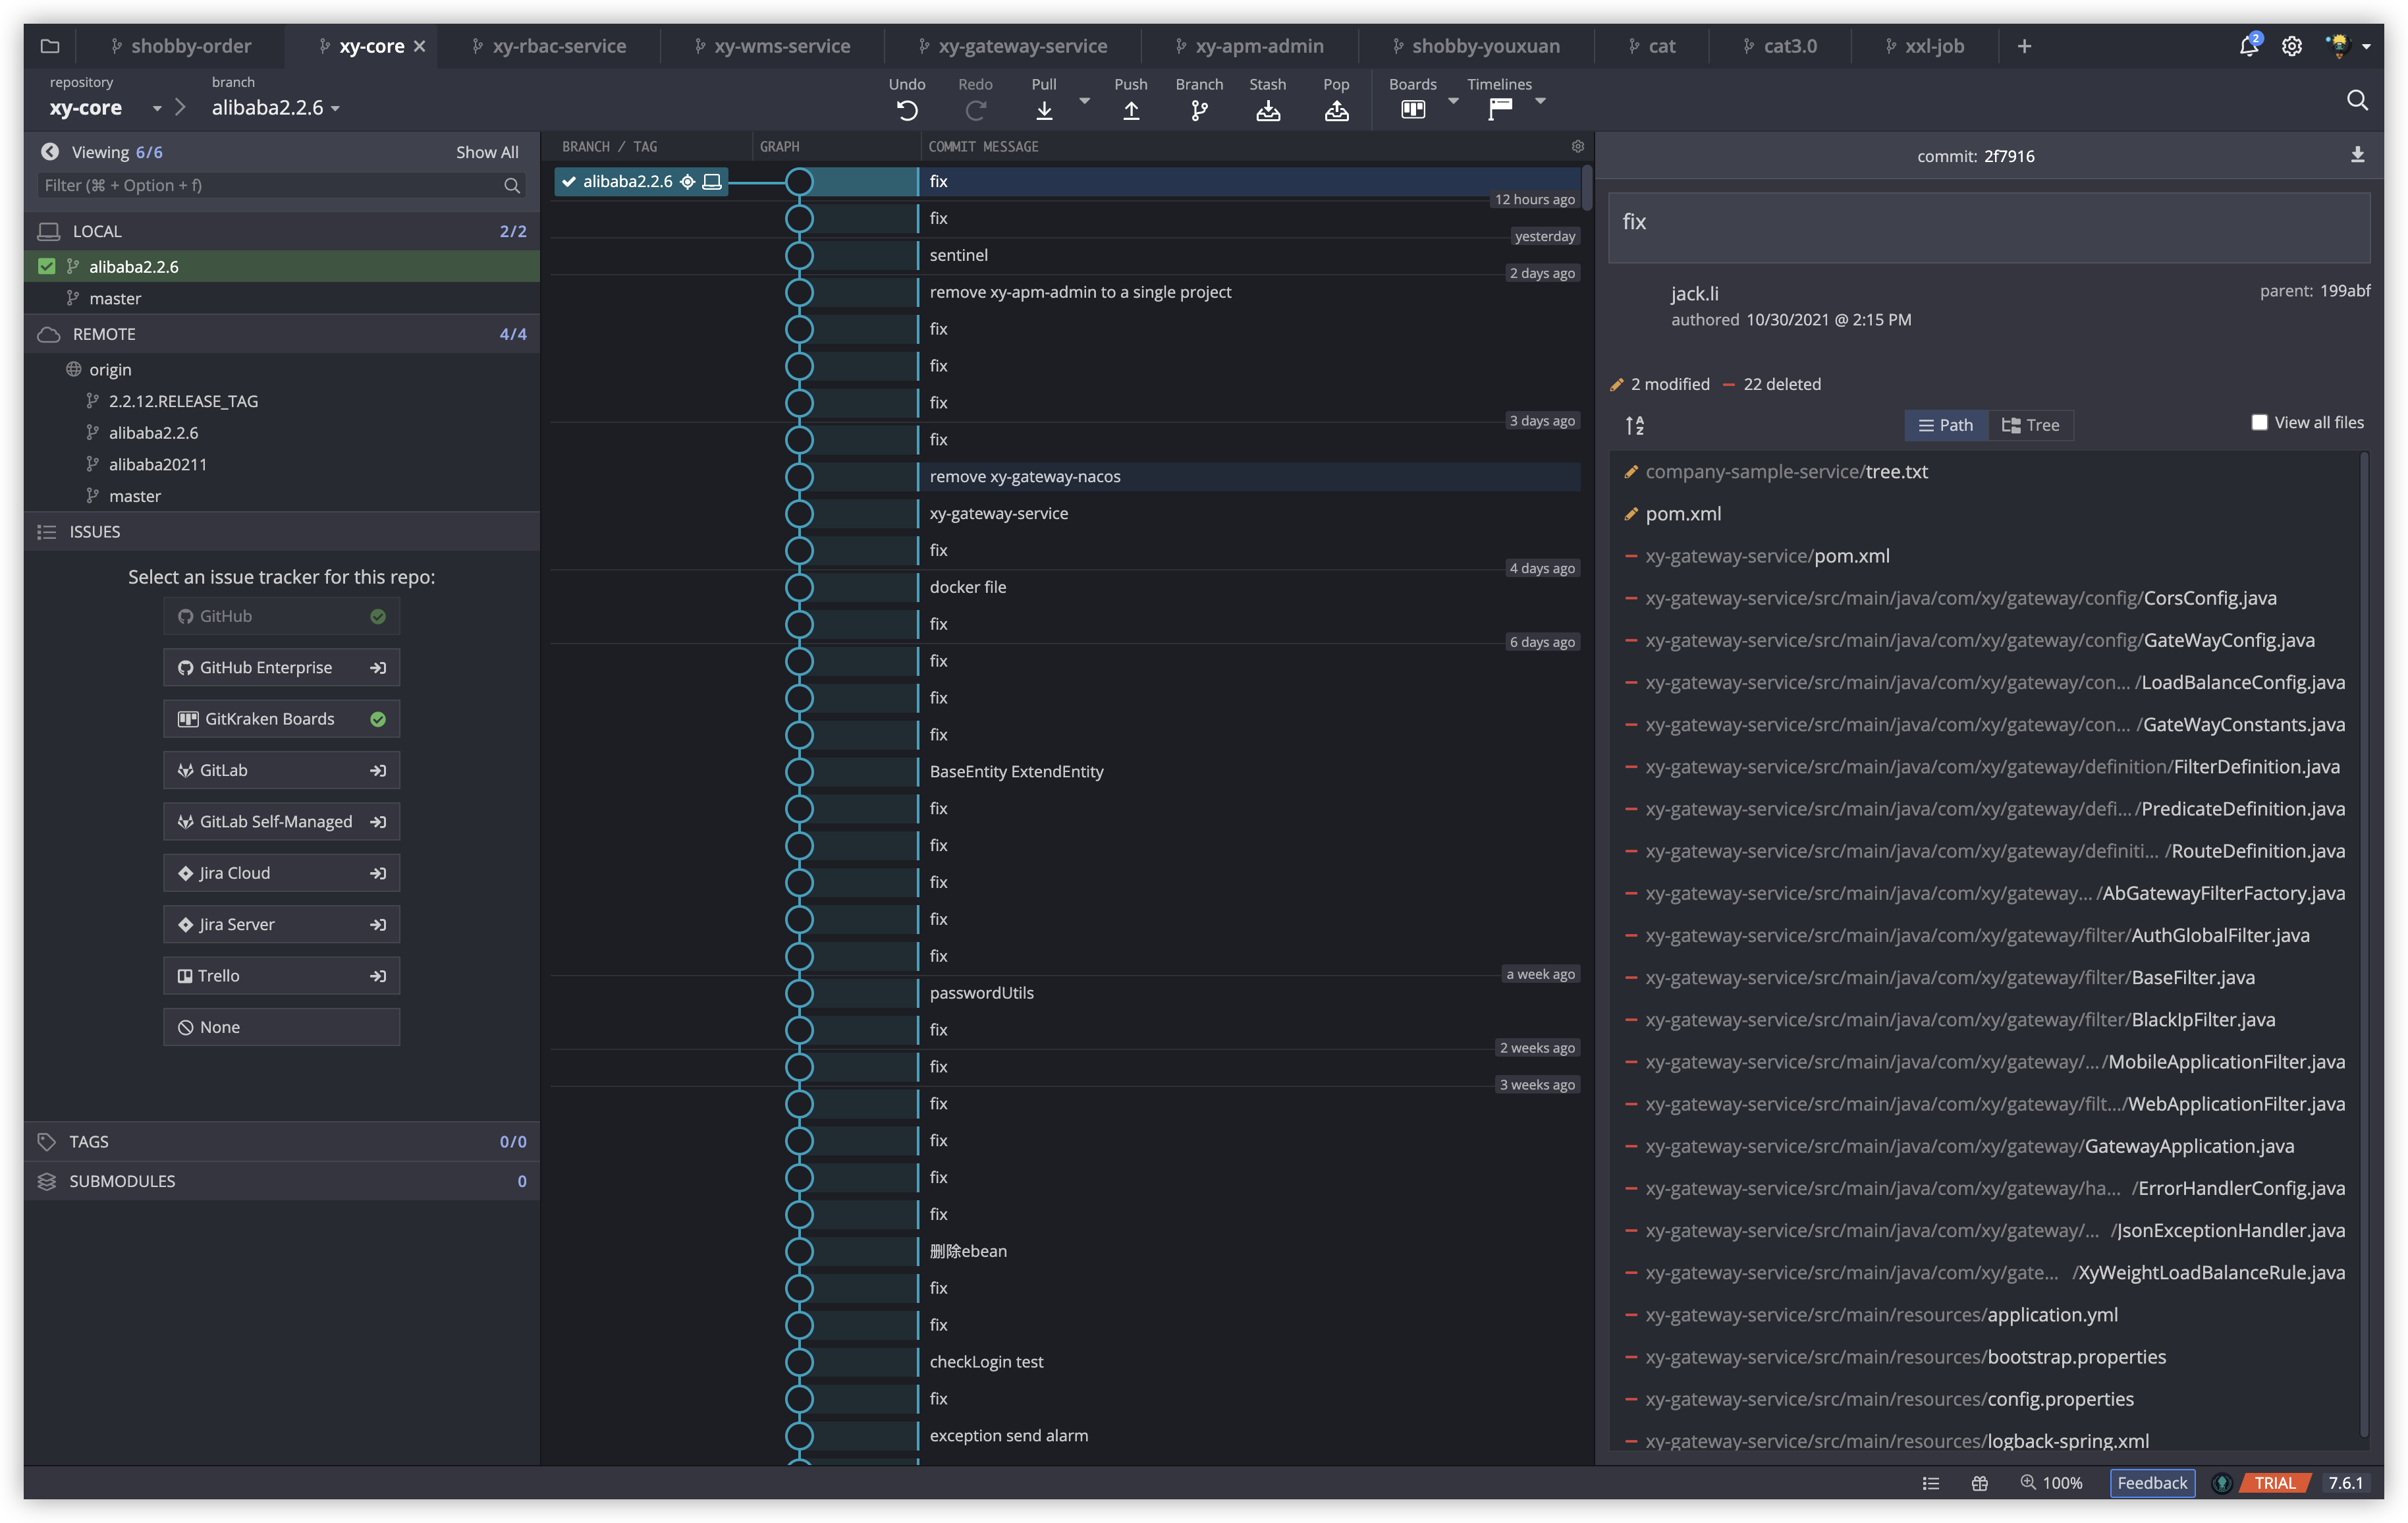Switch to the xy-wms-service tab
This screenshot has height=1523, width=2408.
click(x=773, y=46)
